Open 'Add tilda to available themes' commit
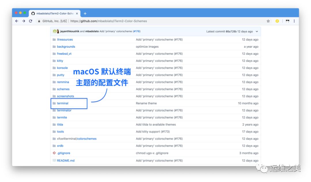The height and width of the screenshot is (182, 311). (156, 124)
